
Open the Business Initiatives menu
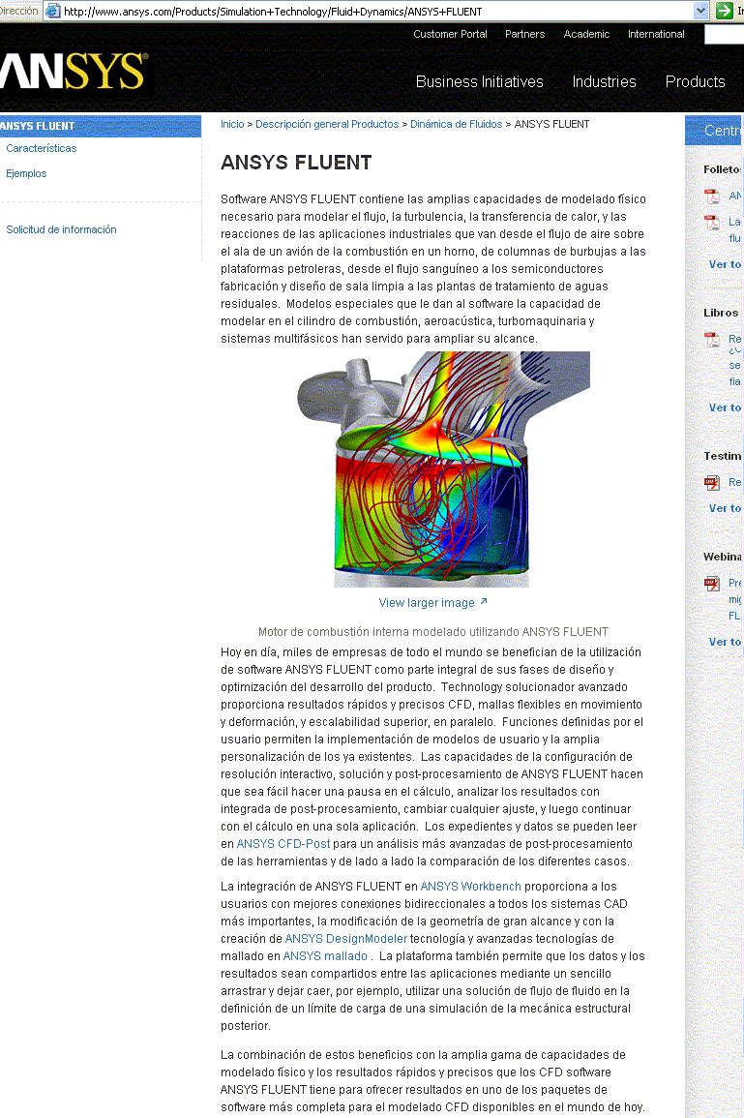coord(480,82)
